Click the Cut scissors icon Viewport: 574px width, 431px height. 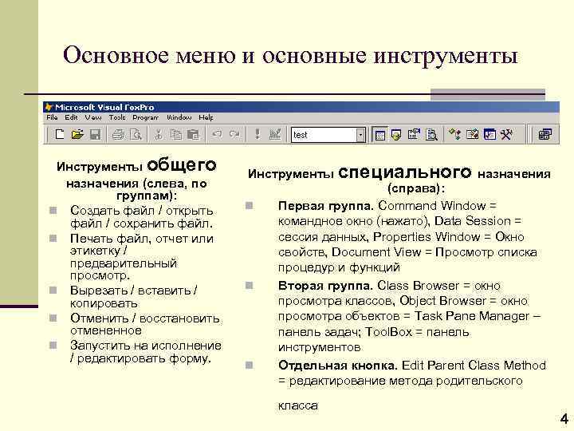[x=159, y=135]
